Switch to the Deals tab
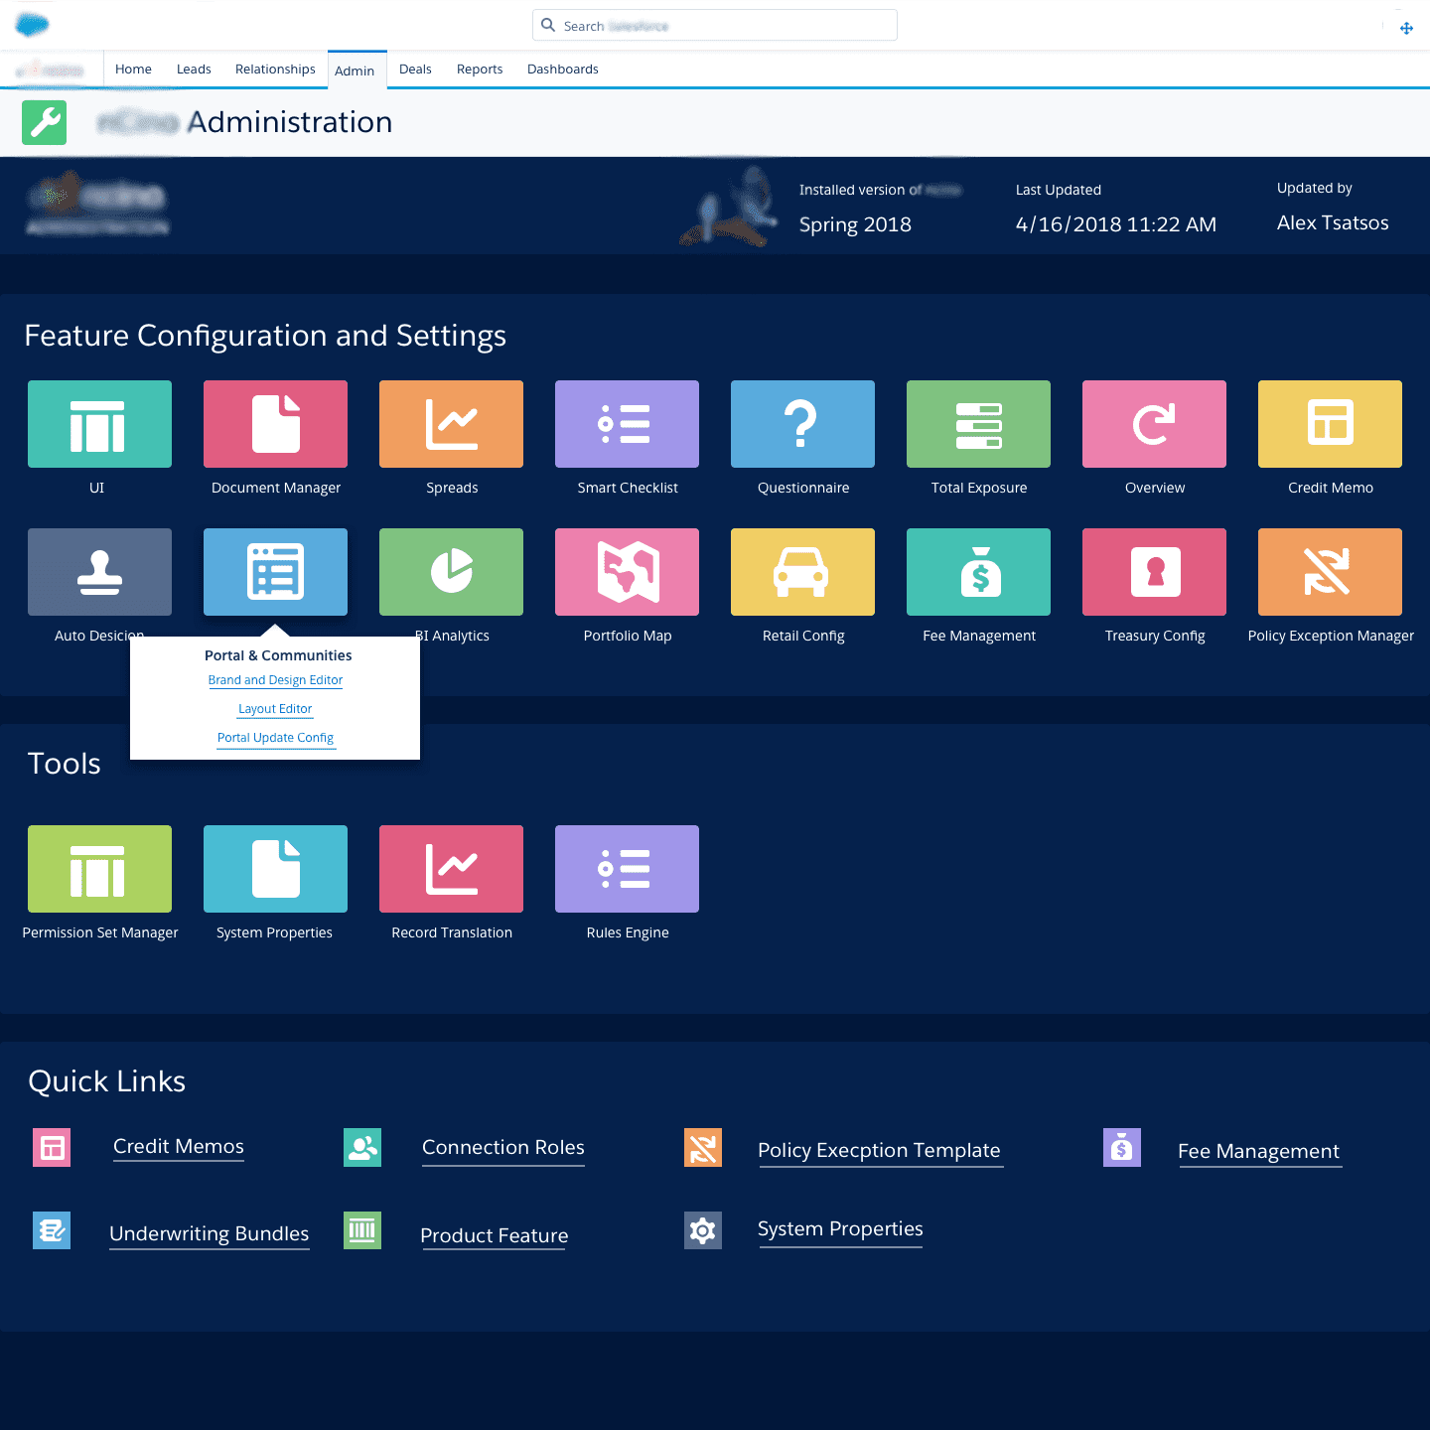The width and height of the screenshot is (1430, 1430). pos(415,70)
